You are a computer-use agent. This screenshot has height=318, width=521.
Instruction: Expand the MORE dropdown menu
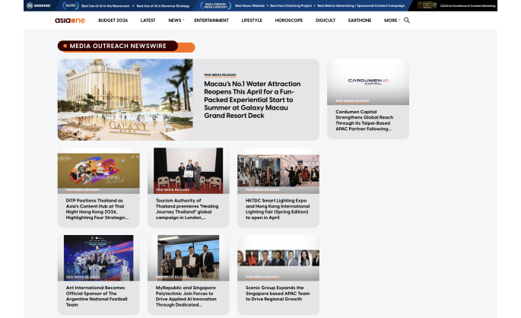click(392, 21)
